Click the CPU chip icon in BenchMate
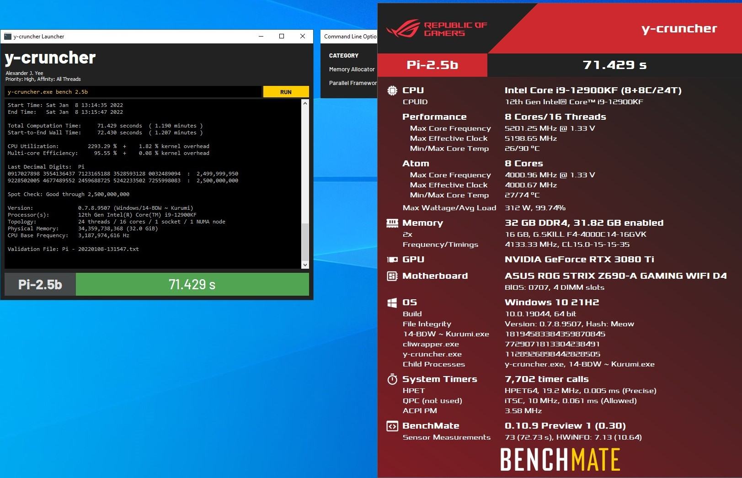Image resolution: width=742 pixels, height=478 pixels. pyautogui.click(x=392, y=90)
